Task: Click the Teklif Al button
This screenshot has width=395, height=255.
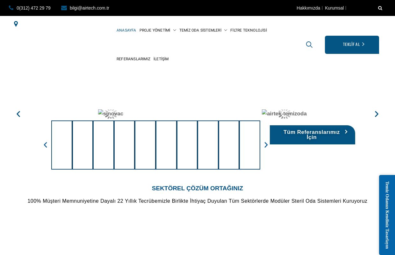Action: click(x=352, y=45)
